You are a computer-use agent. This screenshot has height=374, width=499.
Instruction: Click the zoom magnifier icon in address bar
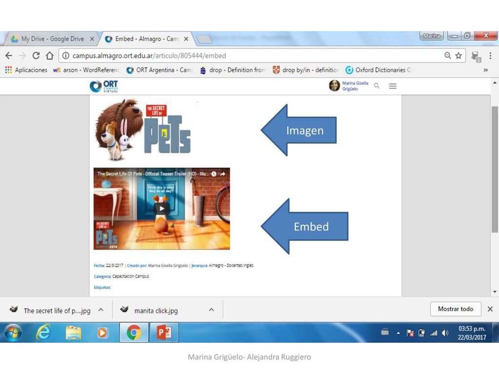447,56
